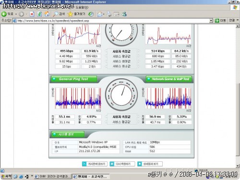The image size is (240, 180).
Task: Expand the Links toolbar chevron
Action: tap(238, 20)
